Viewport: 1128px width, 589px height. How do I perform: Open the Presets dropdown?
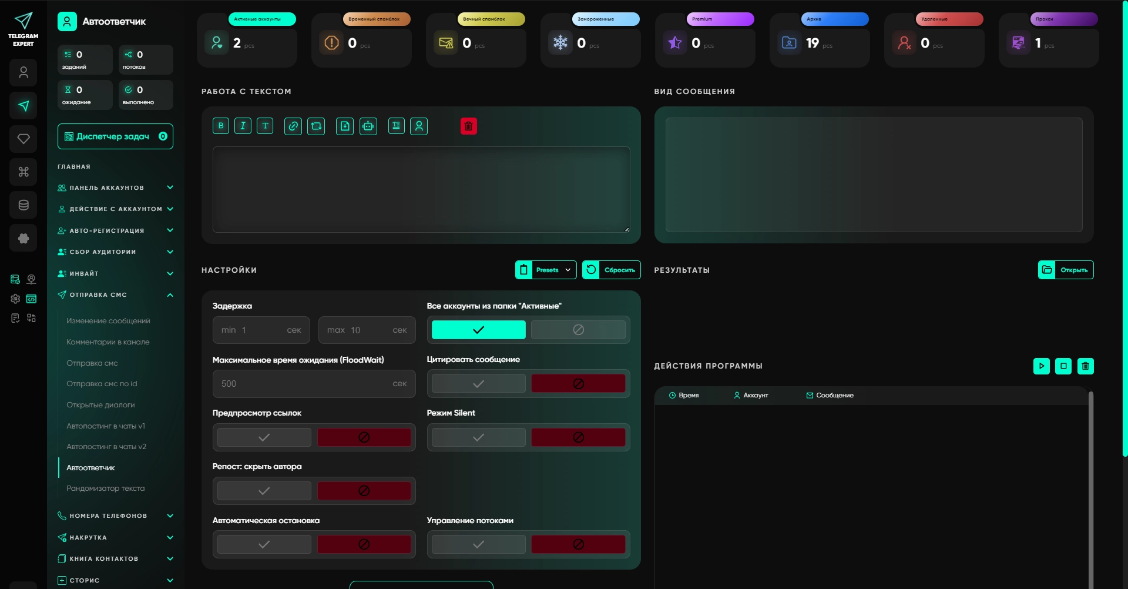[x=546, y=270]
